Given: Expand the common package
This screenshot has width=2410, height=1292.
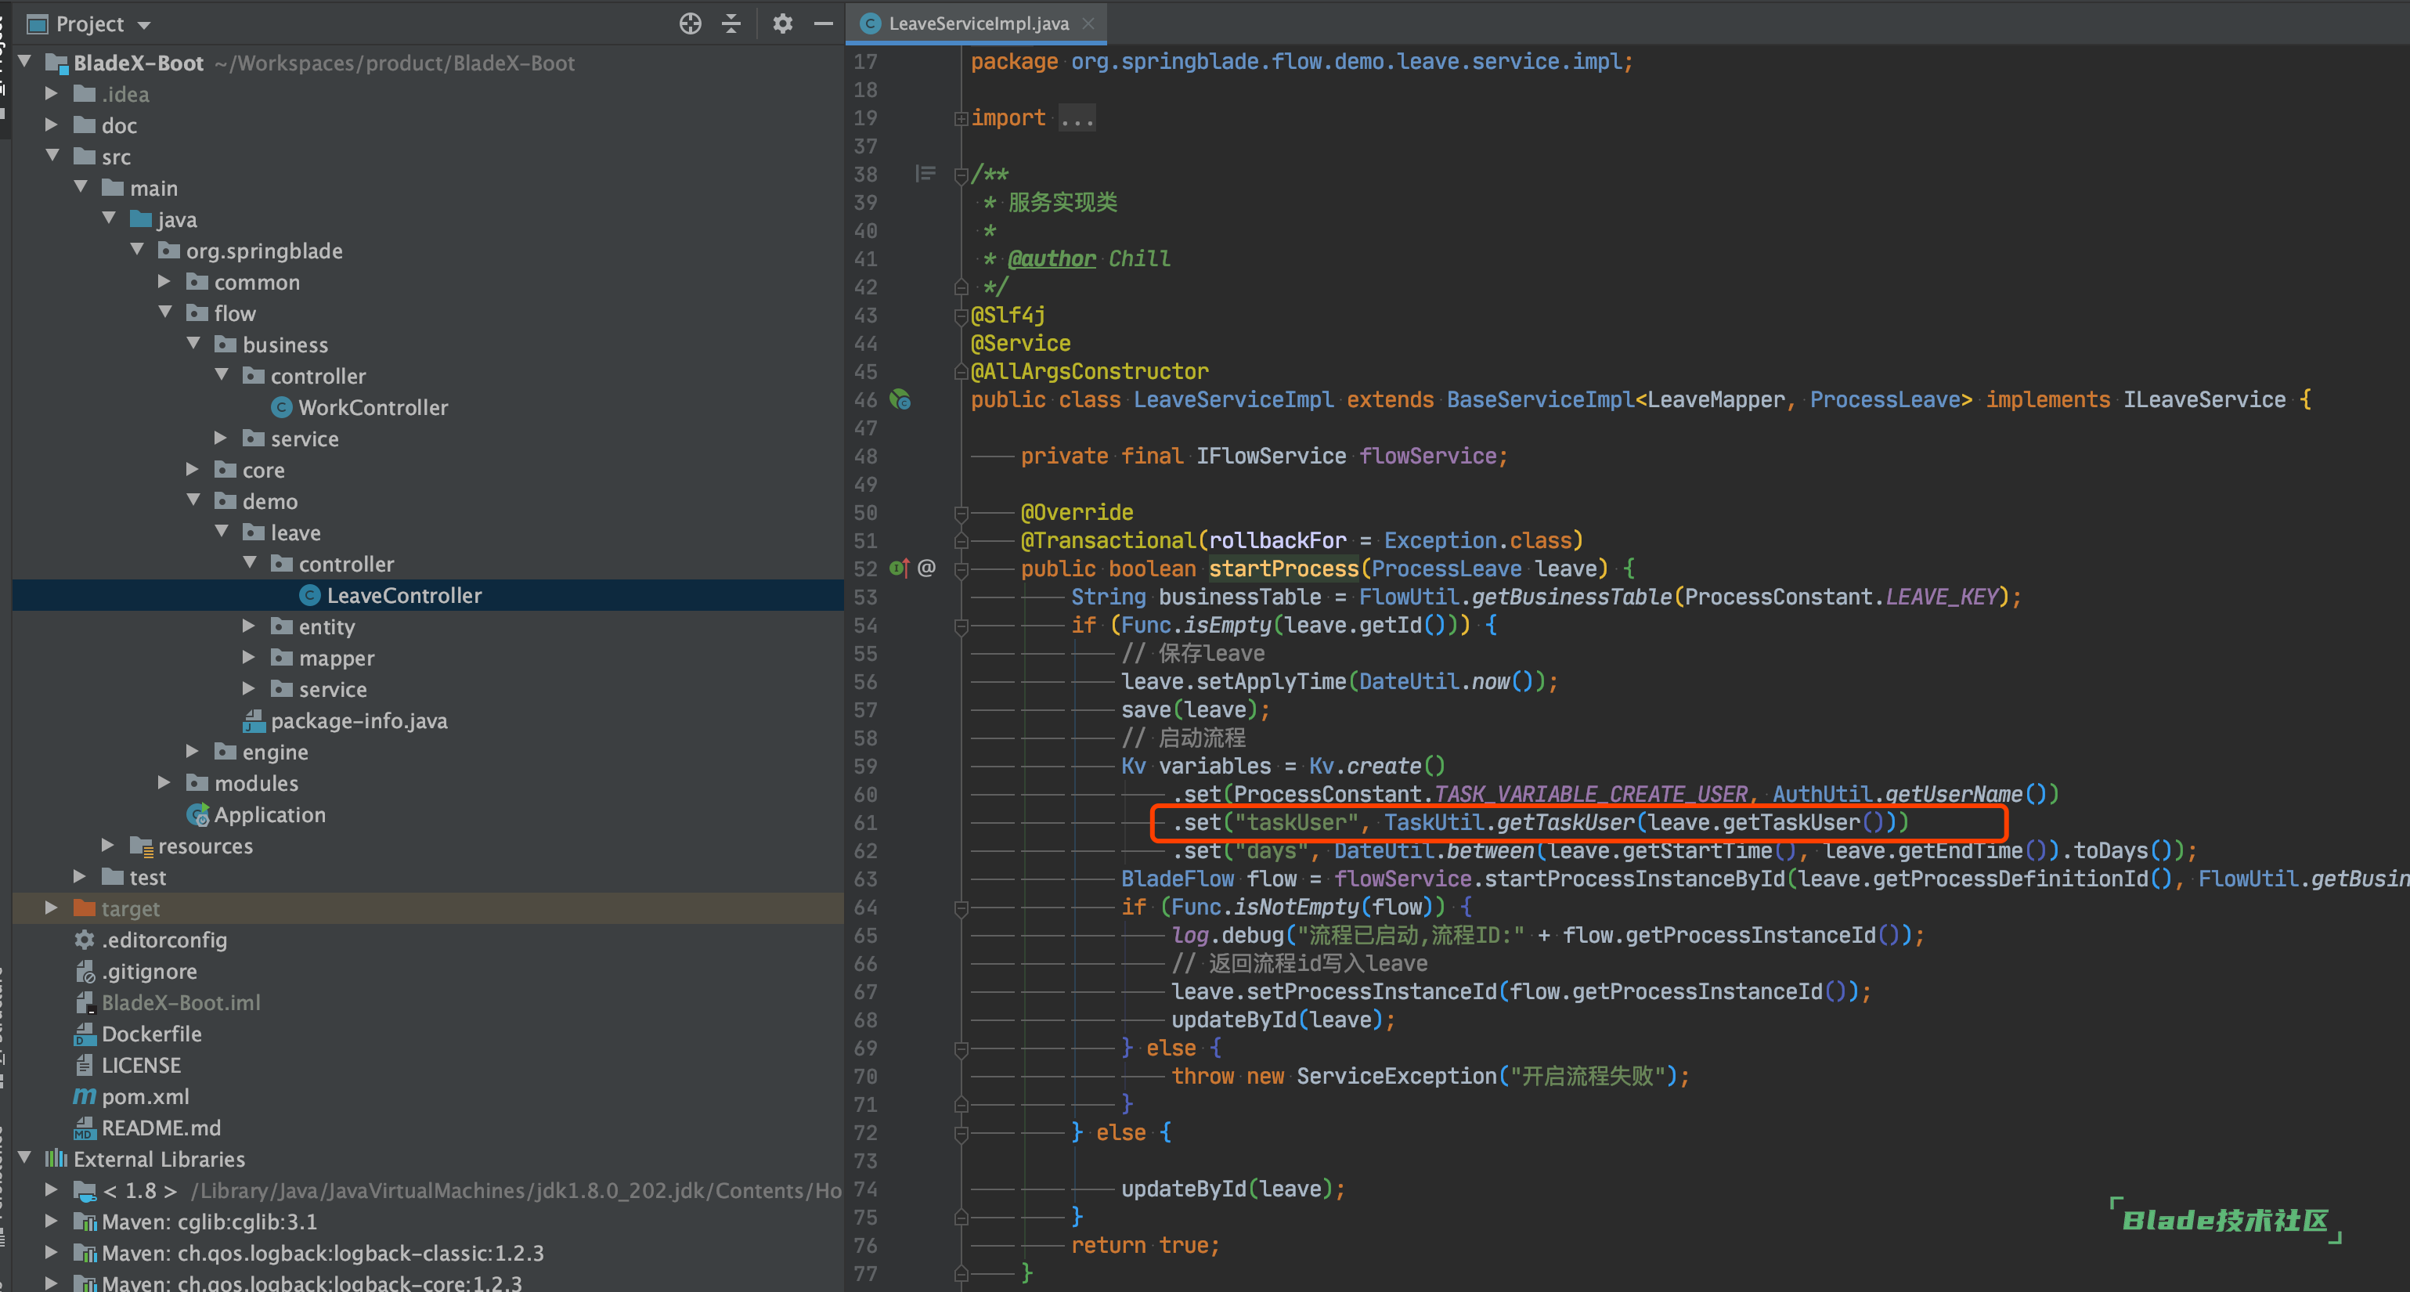Looking at the screenshot, I should coord(164,280).
